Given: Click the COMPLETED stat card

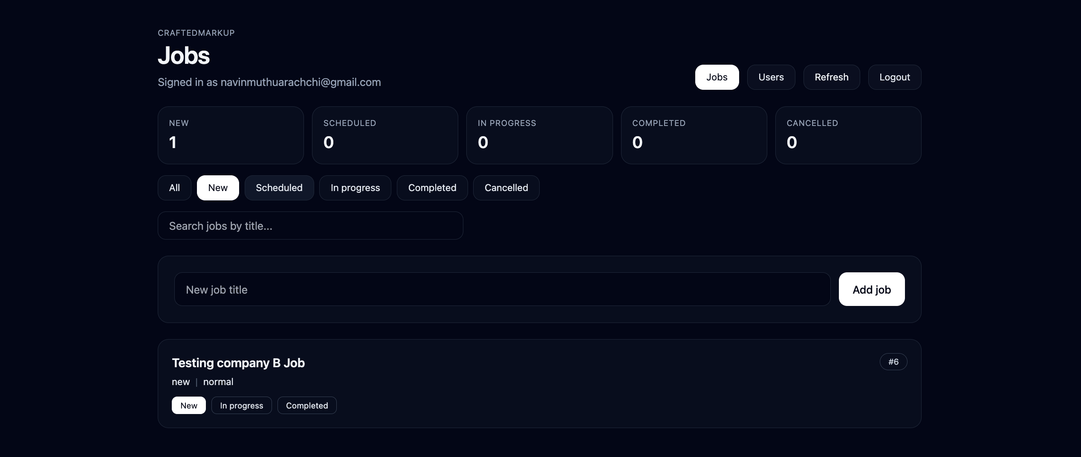Looking at the screenshot, I should pos(694,135).
